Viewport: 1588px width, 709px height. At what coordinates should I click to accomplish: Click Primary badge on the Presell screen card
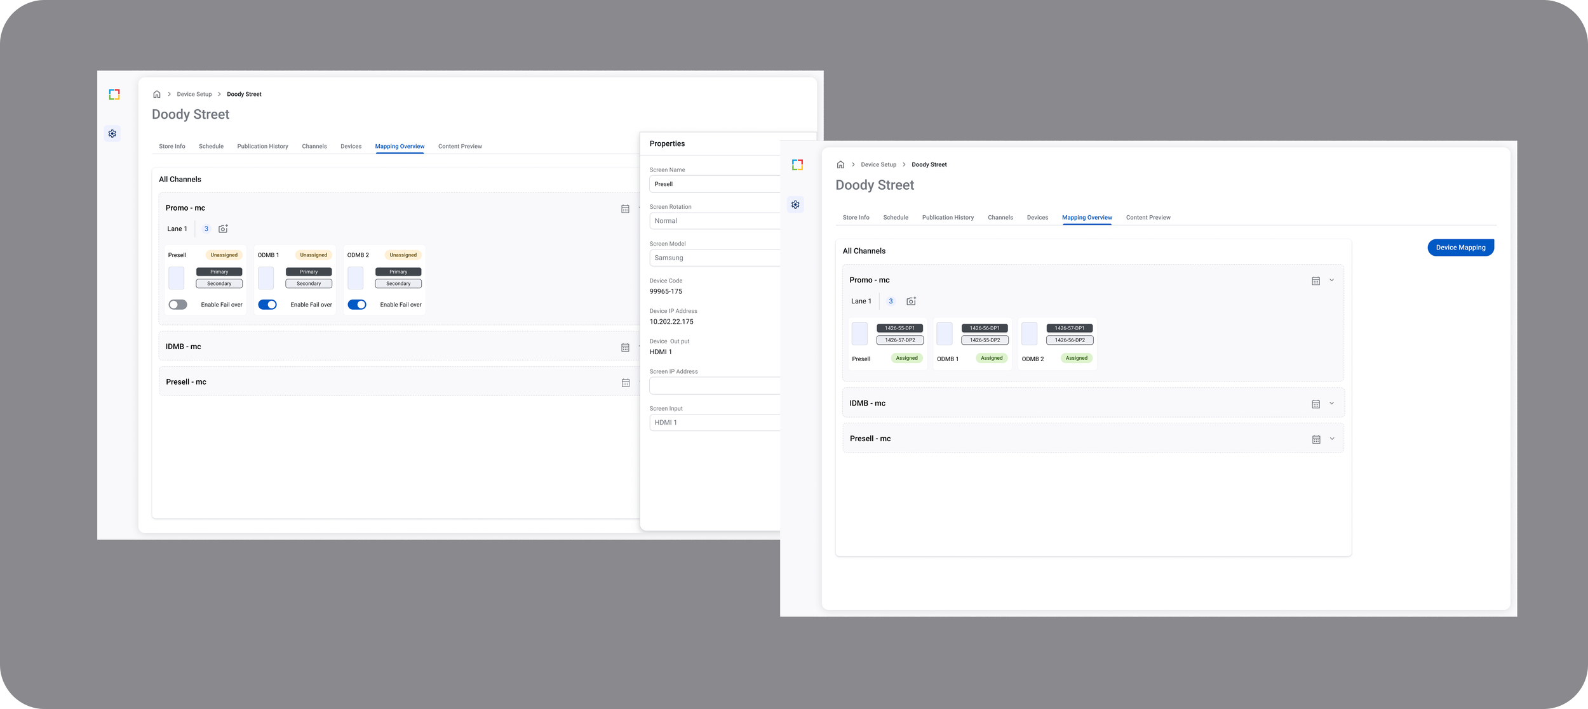(219, 272)
